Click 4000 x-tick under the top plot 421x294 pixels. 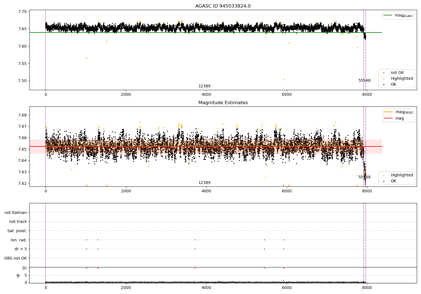(x=206, y=94)
